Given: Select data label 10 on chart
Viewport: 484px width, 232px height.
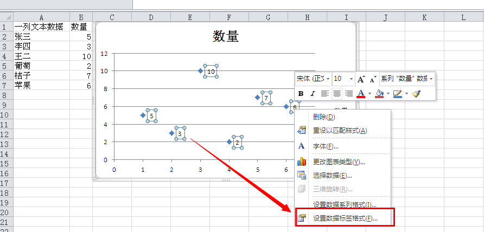Looking at the screenshot, I should click(x=211, y=71).
